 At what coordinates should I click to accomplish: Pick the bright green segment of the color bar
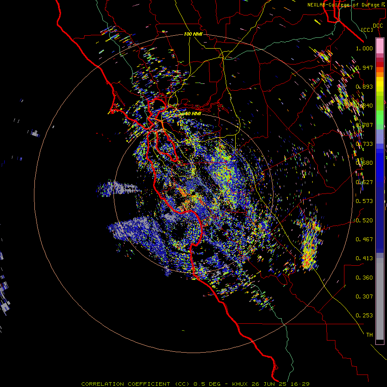(x=380, y=117)
